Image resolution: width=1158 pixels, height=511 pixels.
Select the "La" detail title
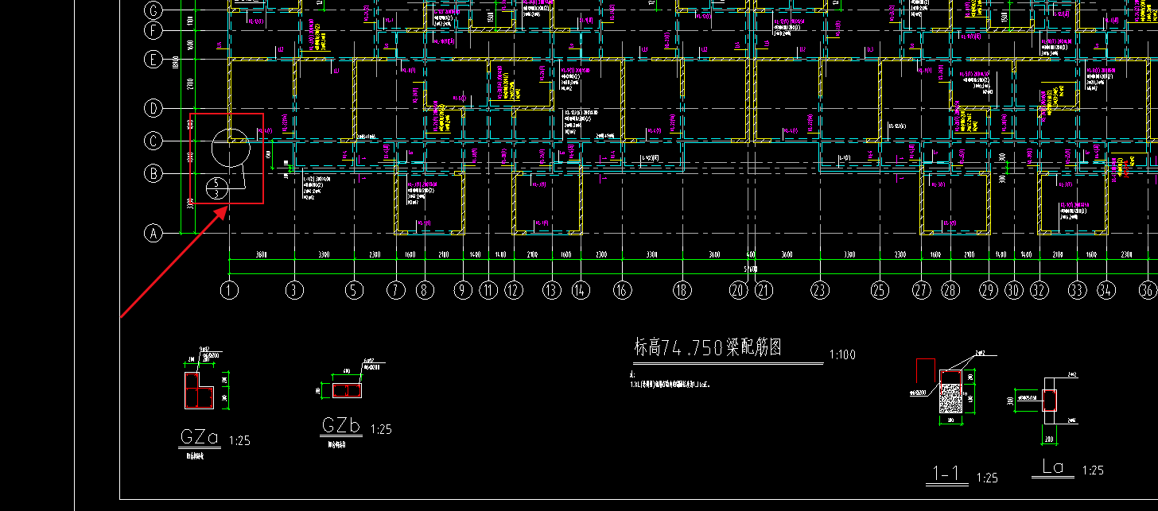click(x=1052, y=467)
